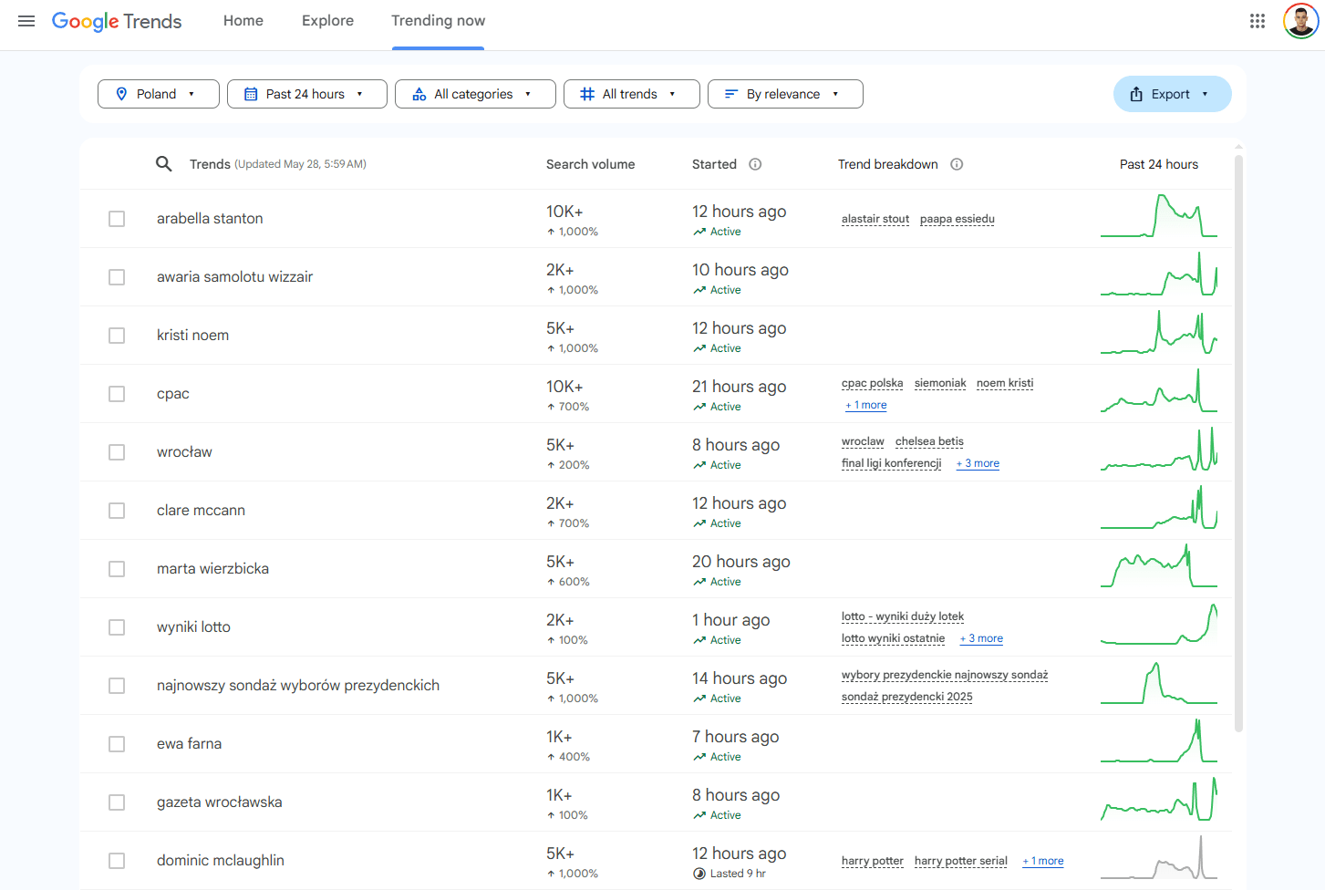
Task: Open 'lotto wyniki ostatnie' related query
Action: coord(894,638)
